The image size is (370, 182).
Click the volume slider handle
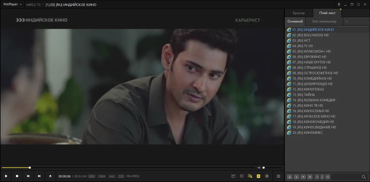click(x=264, y=168)
